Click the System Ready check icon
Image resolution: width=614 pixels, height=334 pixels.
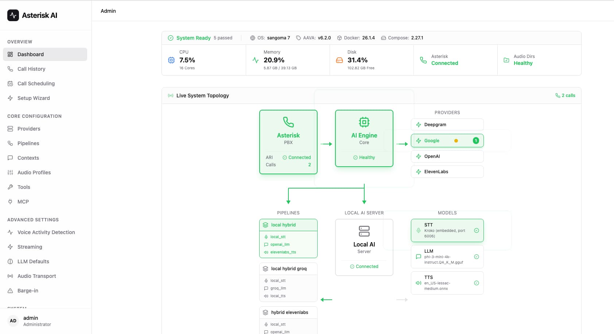click(x=171, y=38)
